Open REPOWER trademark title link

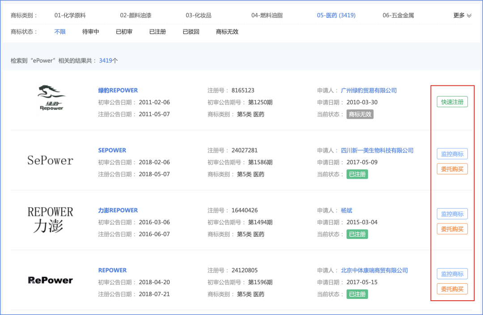pos(112,270)
